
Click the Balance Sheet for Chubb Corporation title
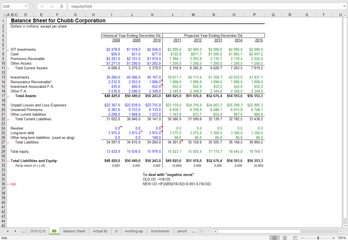tap(58, 20)
